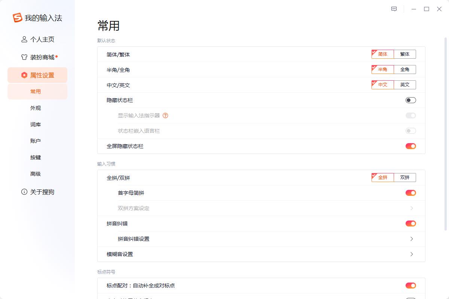Viewport: 449px width, 299px height.
Task: Toggle 显示输入法指示器 switch
Action: [x=411, y=115]
